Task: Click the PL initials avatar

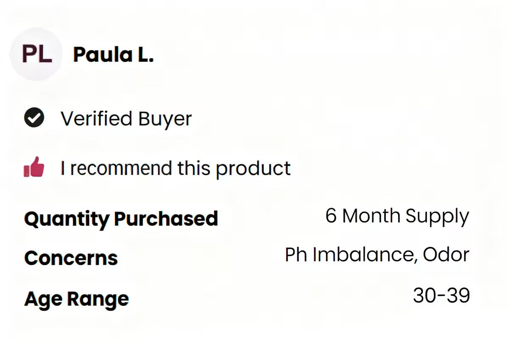Action: coord(36,55)
